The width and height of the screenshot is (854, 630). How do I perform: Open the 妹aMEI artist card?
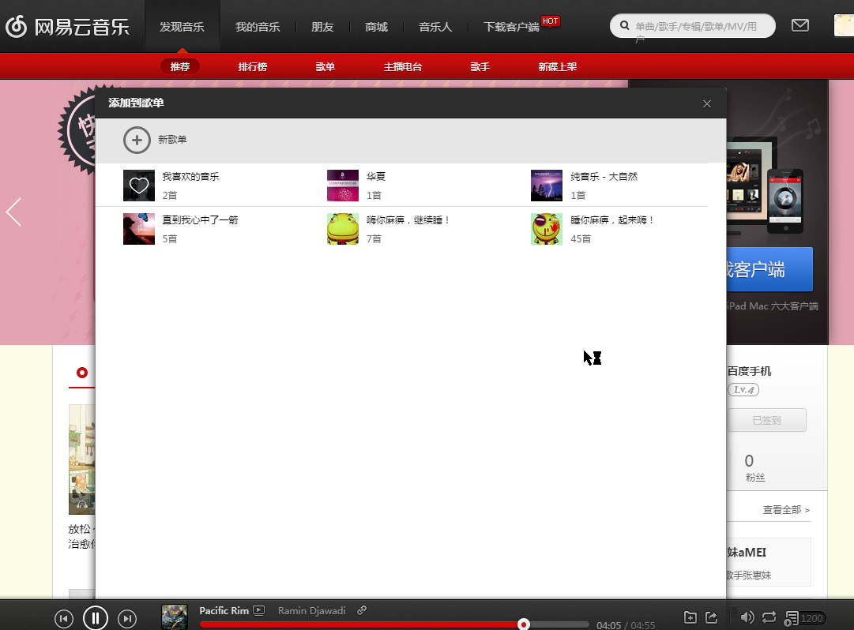[x=769, y=562]
